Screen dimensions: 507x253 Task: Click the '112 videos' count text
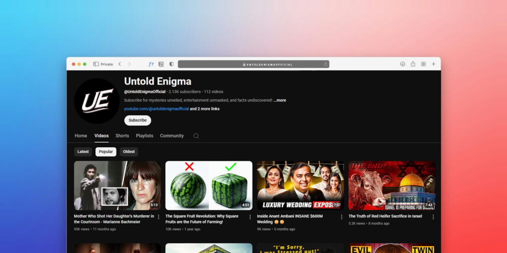click(x=213, y=92)
